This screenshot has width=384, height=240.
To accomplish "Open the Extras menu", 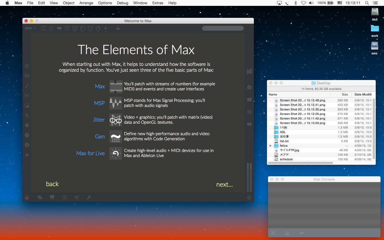I will pos(158,3).
